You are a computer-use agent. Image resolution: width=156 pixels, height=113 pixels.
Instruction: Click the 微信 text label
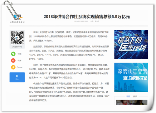tap(19, 54)
